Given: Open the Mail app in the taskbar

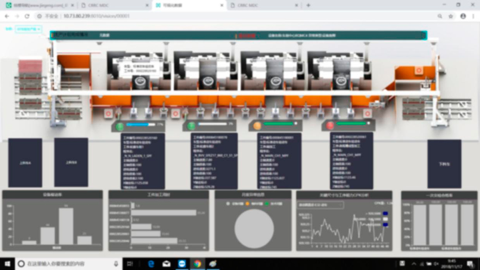Looking at the screenshot, I should click(166, 263).
